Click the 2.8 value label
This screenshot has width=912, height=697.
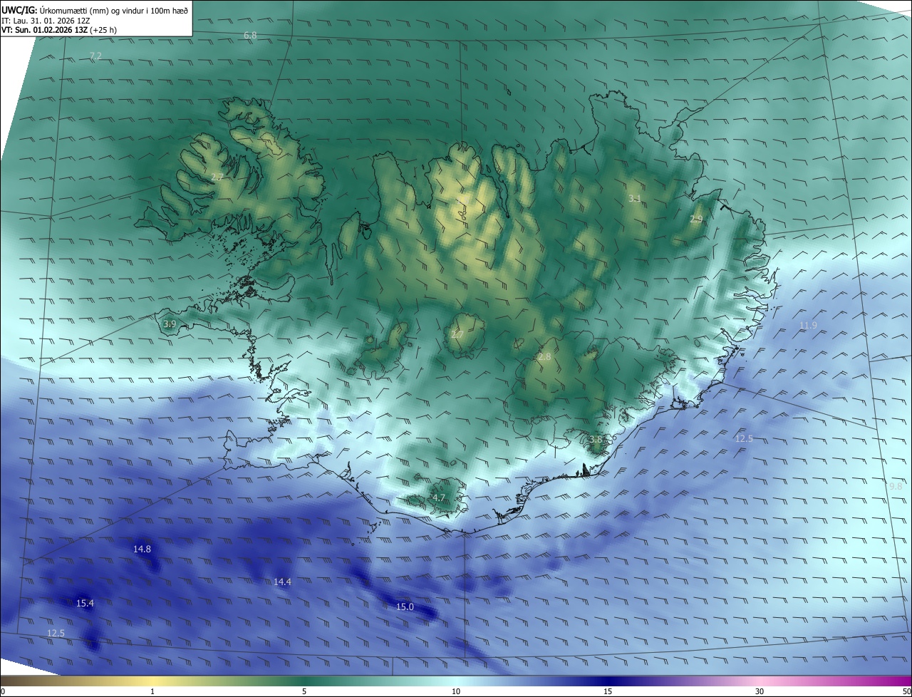click(544, 356)
